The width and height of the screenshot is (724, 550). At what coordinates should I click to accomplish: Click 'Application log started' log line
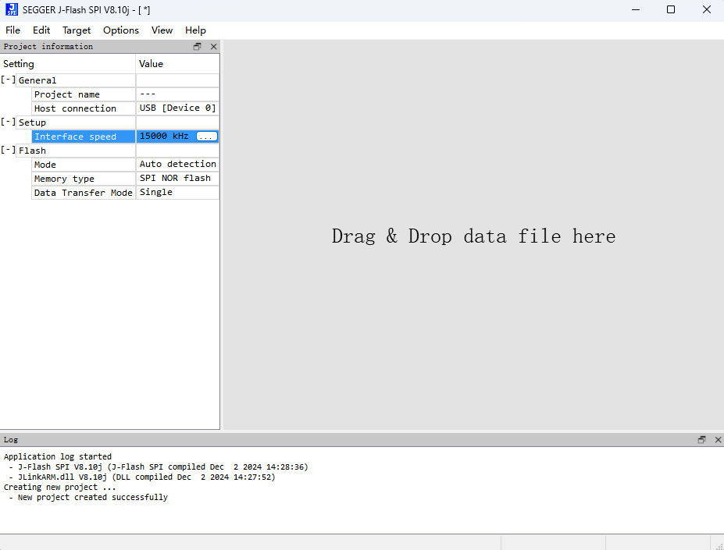click(58, 456)
